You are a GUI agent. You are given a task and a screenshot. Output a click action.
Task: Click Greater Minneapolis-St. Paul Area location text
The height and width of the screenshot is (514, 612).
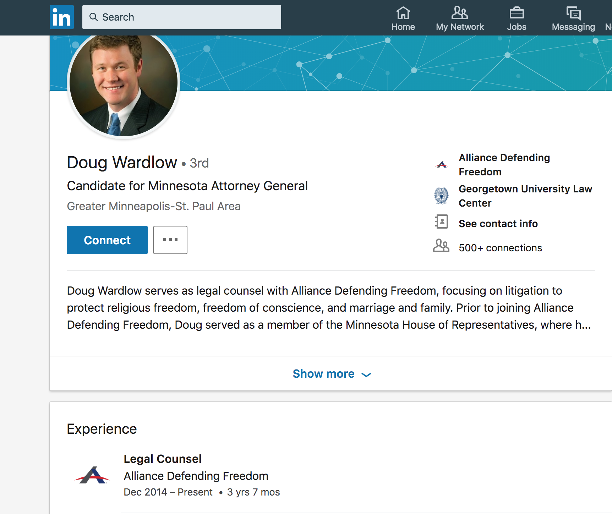pyautogui.click(x=154, y=206)
